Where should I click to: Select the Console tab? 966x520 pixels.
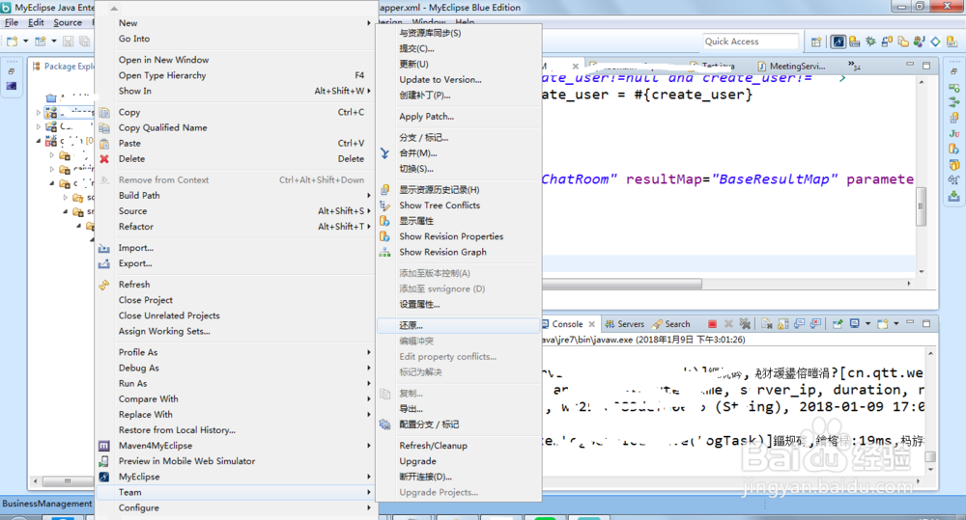567,324
